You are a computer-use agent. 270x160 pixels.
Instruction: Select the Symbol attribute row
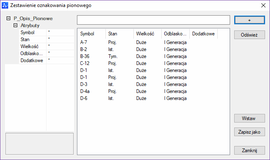[x=47, y=32]
